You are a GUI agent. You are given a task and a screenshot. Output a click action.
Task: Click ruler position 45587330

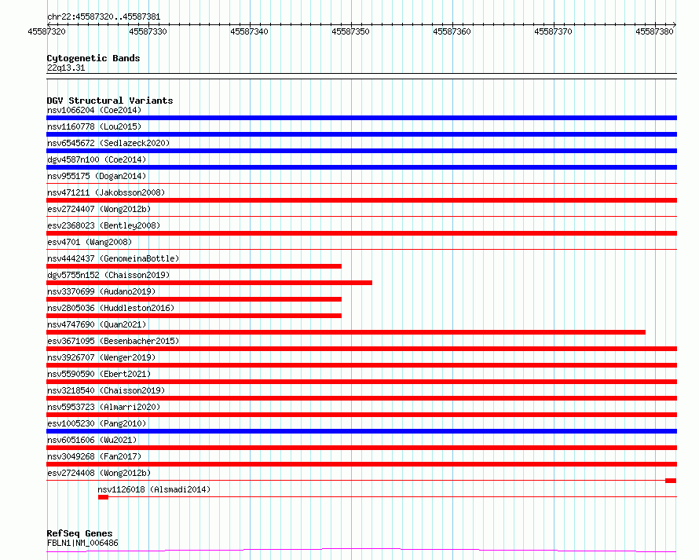tap(148, 31)
